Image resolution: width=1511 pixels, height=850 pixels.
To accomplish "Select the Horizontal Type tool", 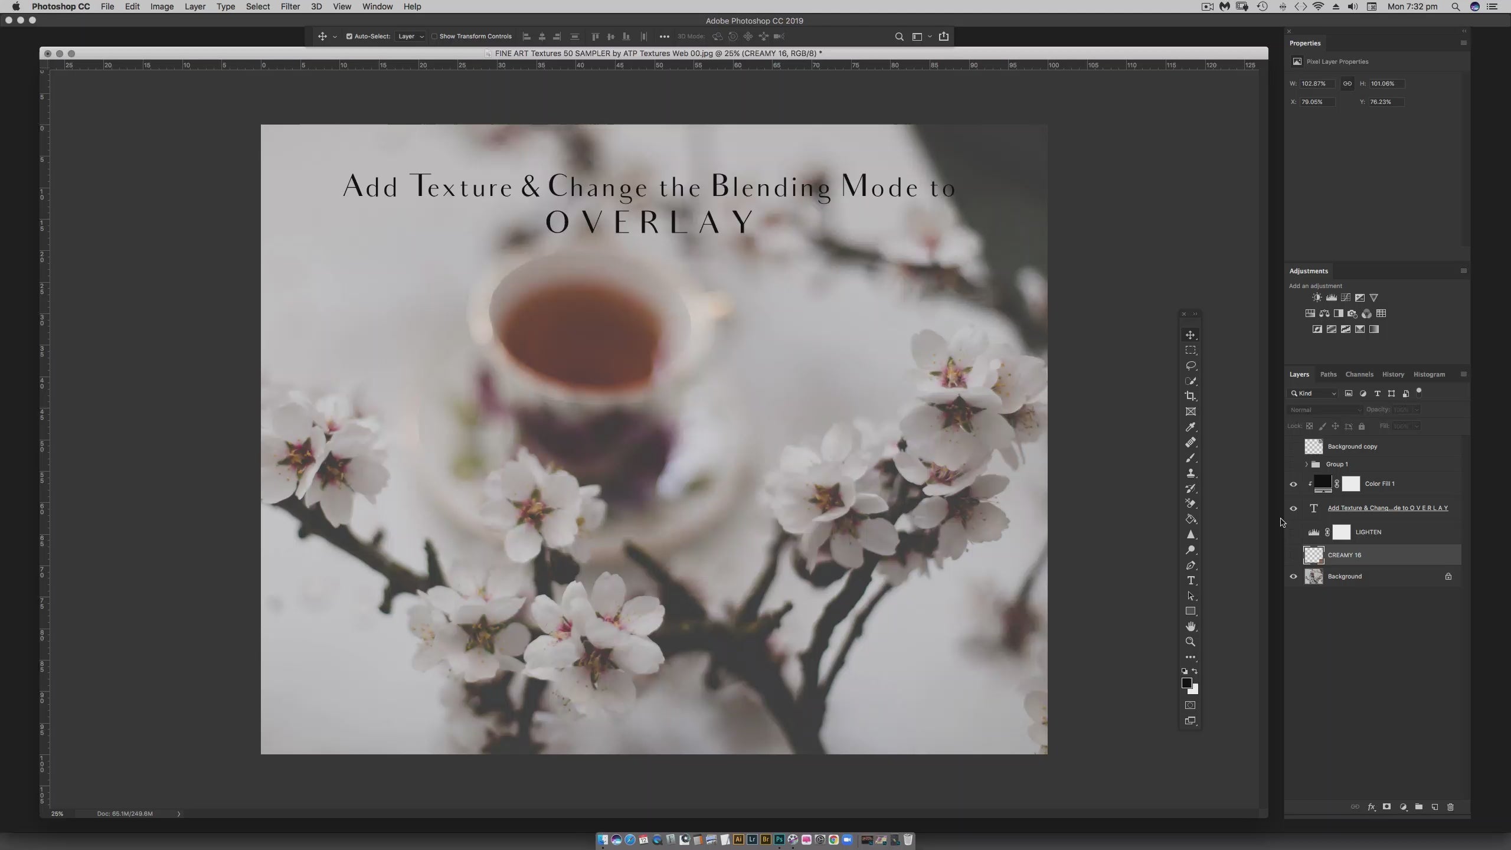I will [1191, 581].
